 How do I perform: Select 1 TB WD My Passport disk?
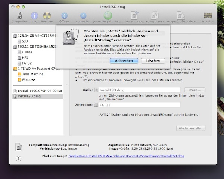click(x=37, y=69)
